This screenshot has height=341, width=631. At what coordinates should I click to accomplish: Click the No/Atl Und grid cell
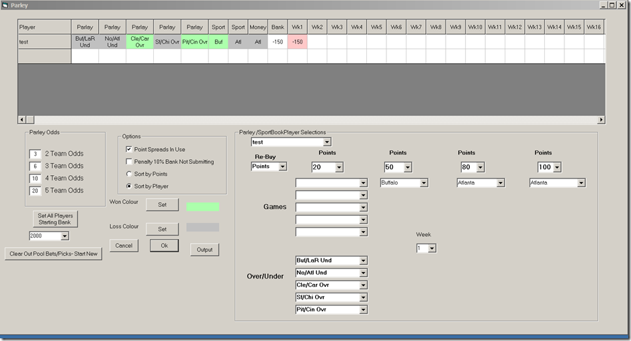point(112,42)
